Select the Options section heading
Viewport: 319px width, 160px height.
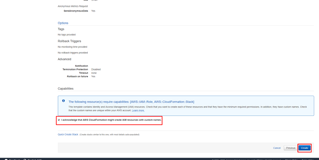click(63, 23)
